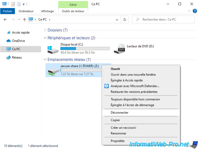Click the Disque local (C:) usage bar
Viewport: 198px width, 149px height.
(x=85, y=49)
